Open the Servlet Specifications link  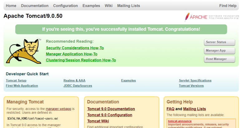click(195, 80)
